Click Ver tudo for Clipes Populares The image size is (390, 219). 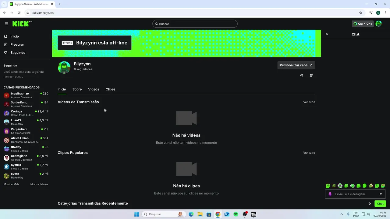(309, 153)
